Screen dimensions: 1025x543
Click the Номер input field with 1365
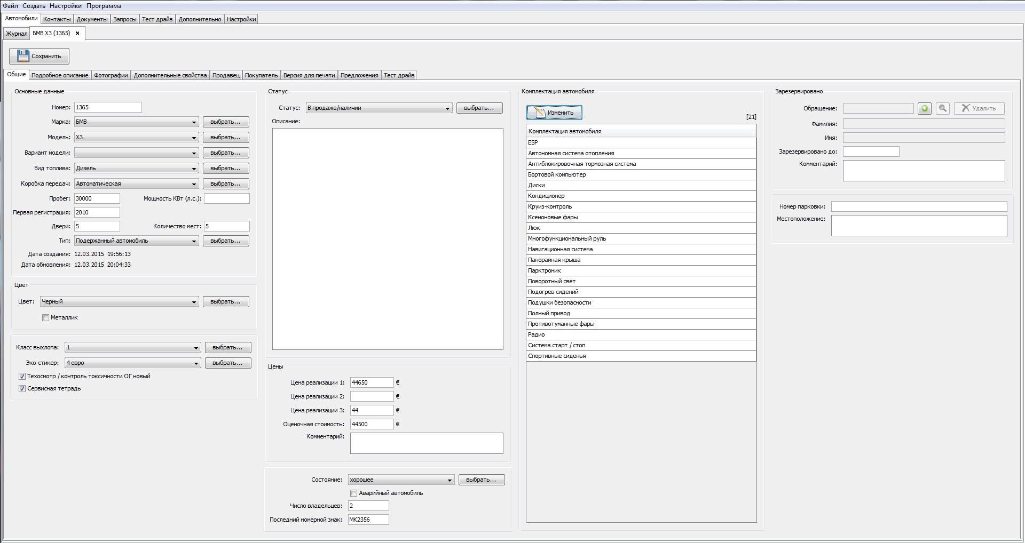108,107
